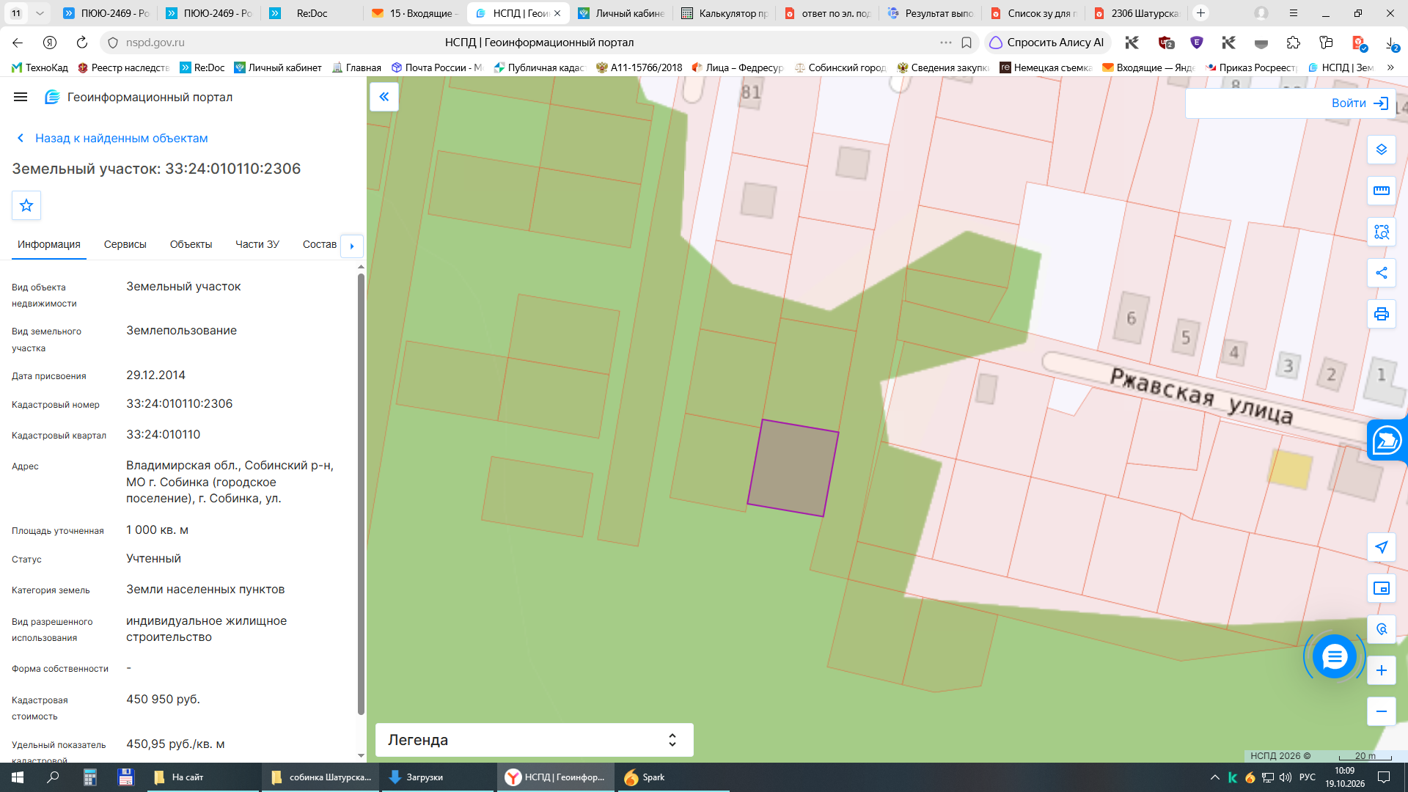Select the ruler measurement tool
The height and width of the screenshot is (792, 1408).
click(1382, 191)
